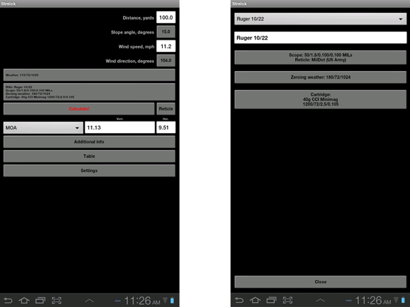Close the rifle settings screen

(x=320, y=282)
